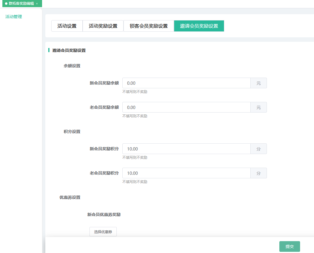
Task: Submit the form with 提交 button
Action: click(289, 246)
